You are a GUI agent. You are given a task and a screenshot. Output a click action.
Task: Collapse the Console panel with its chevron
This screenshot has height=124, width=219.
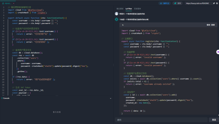[111, 98]
